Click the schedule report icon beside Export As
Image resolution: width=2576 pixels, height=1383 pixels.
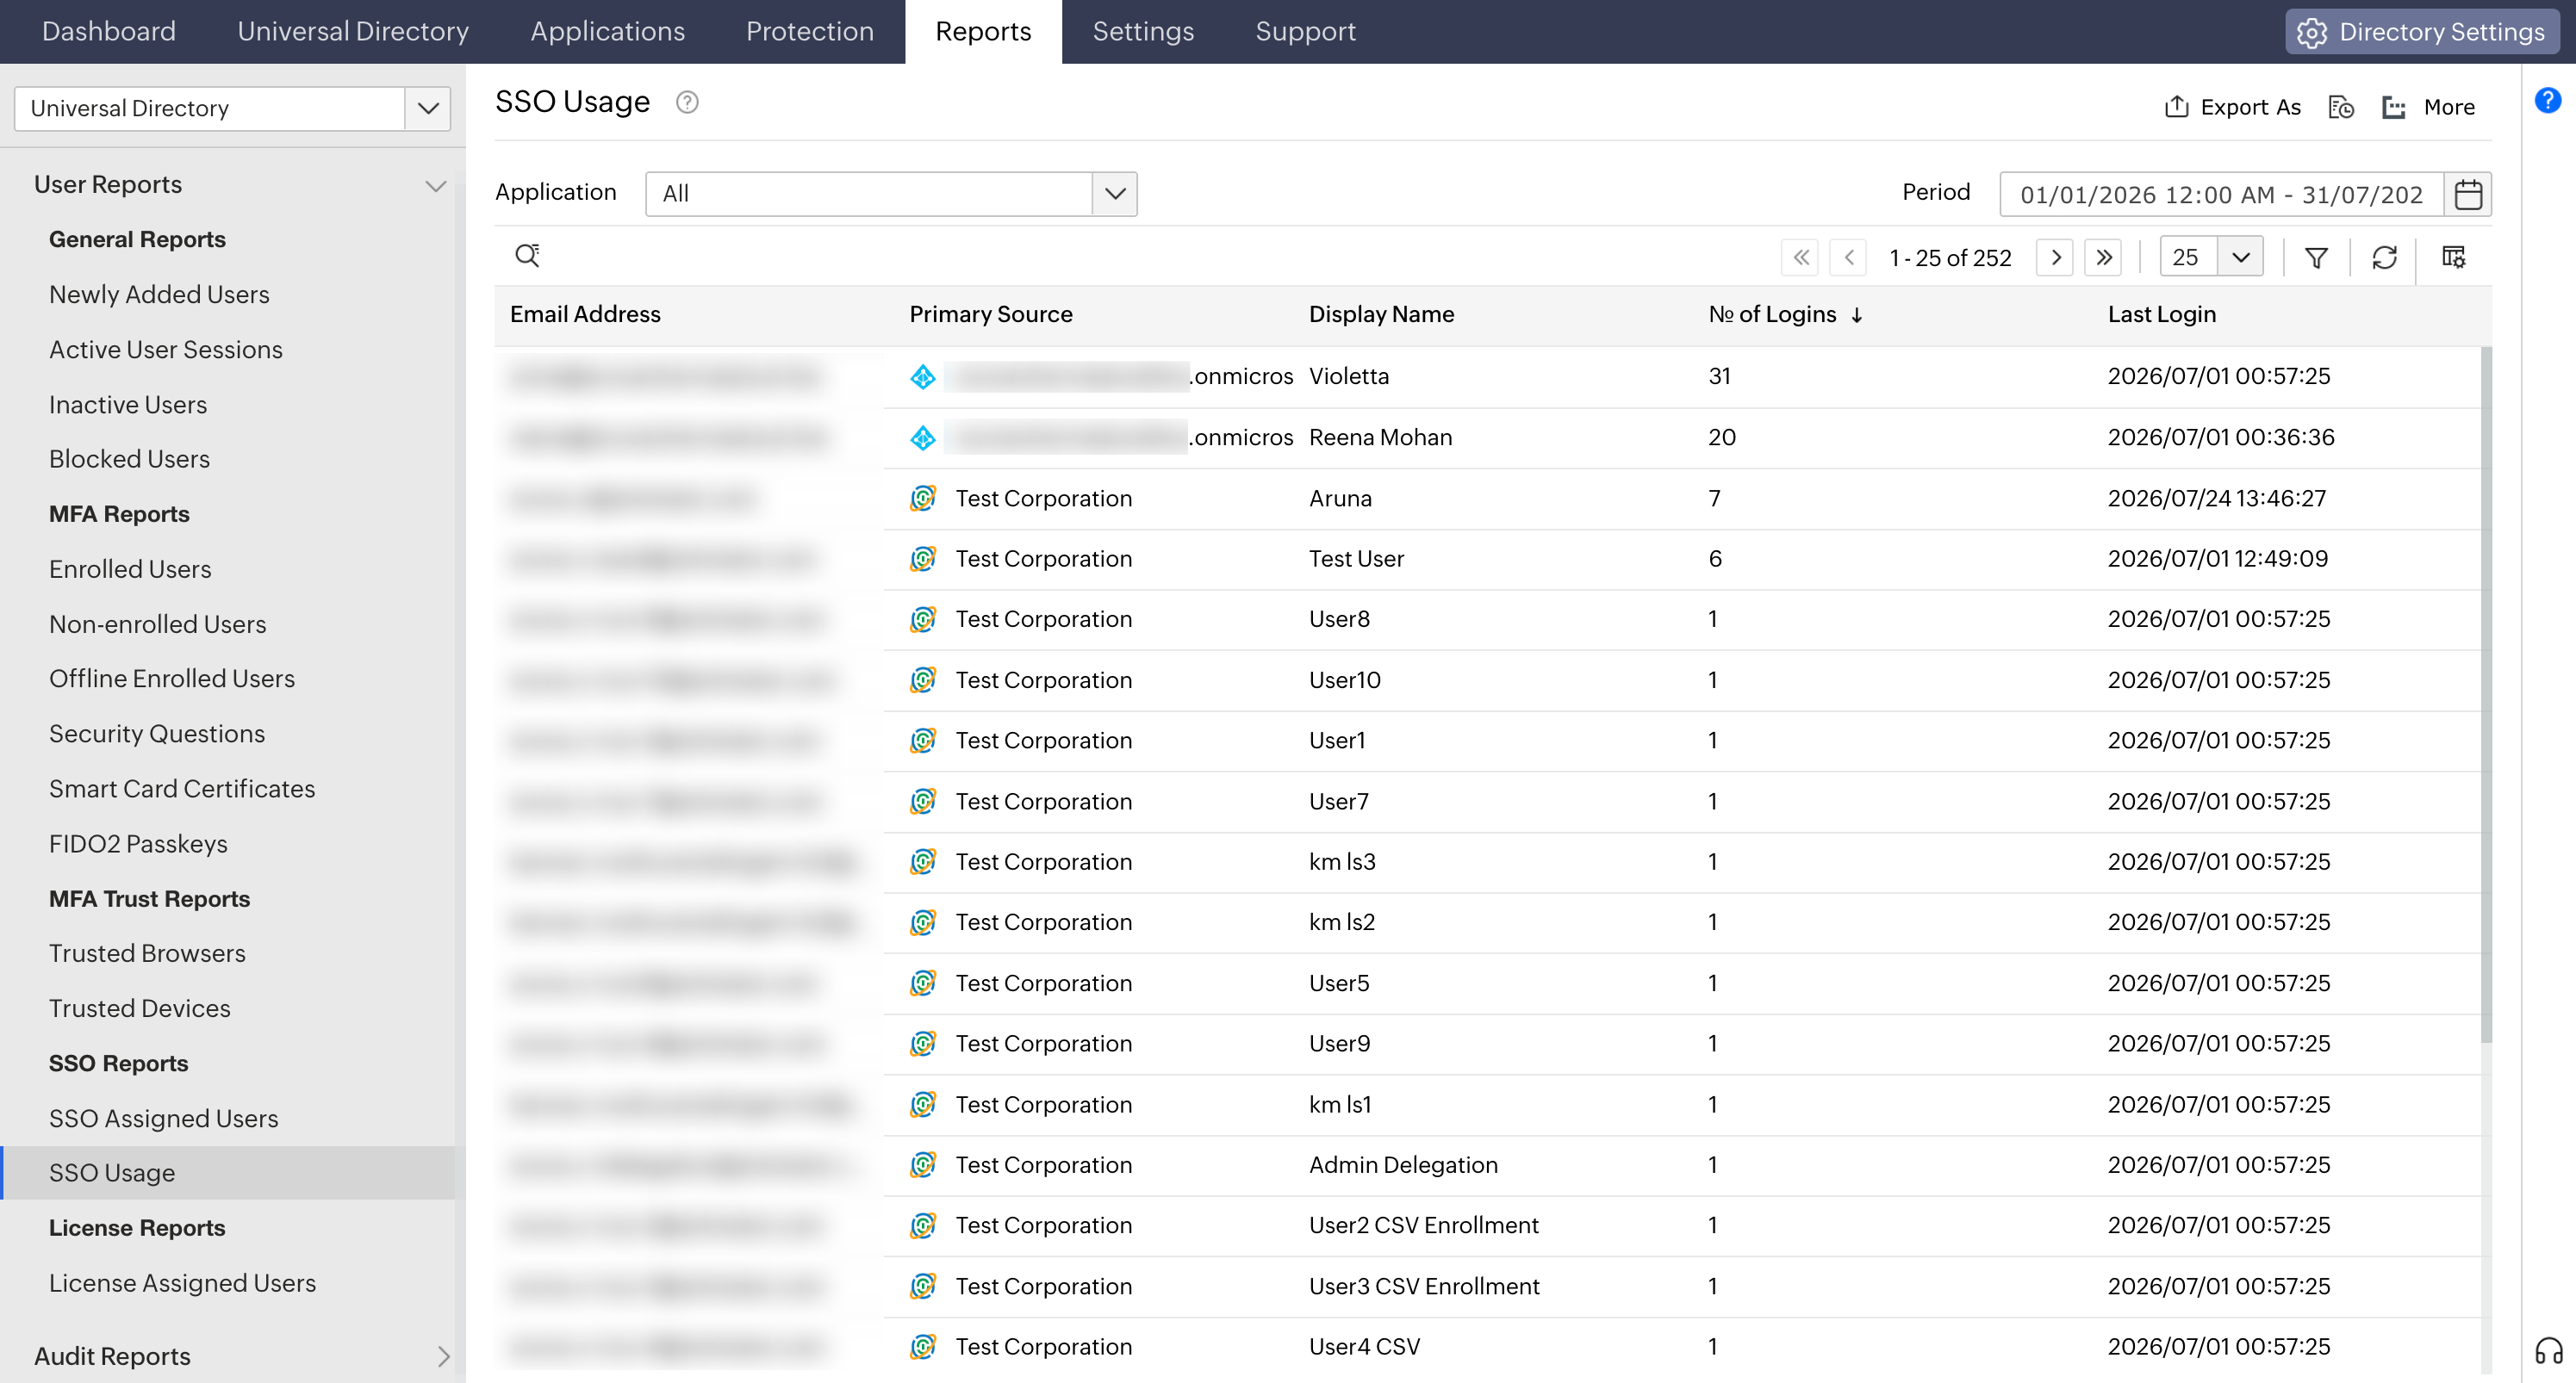tap(2341, 107)
